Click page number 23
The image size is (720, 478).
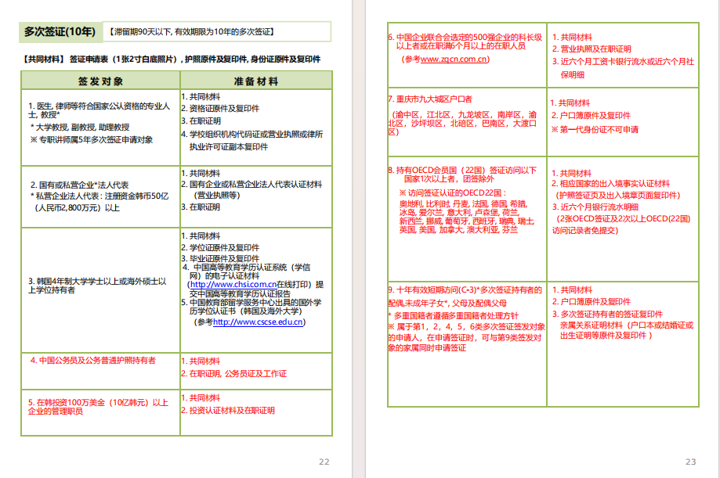pyautogui.click(x=690, y=462)
